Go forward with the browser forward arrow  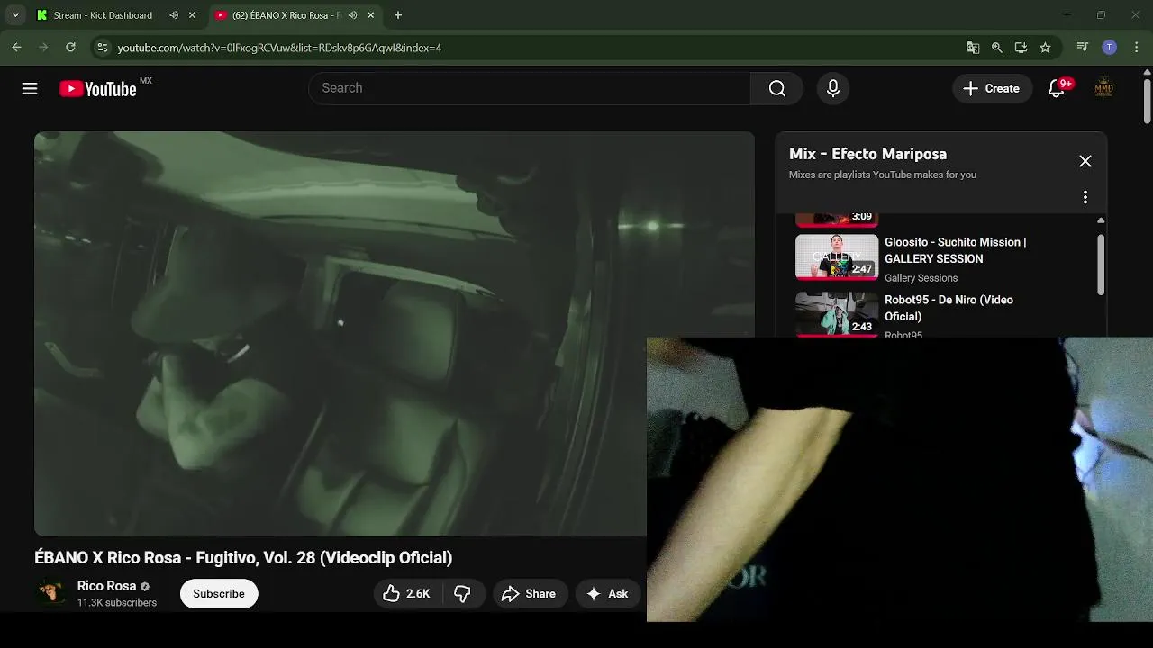pyautogui.click(x=43, y=48)
